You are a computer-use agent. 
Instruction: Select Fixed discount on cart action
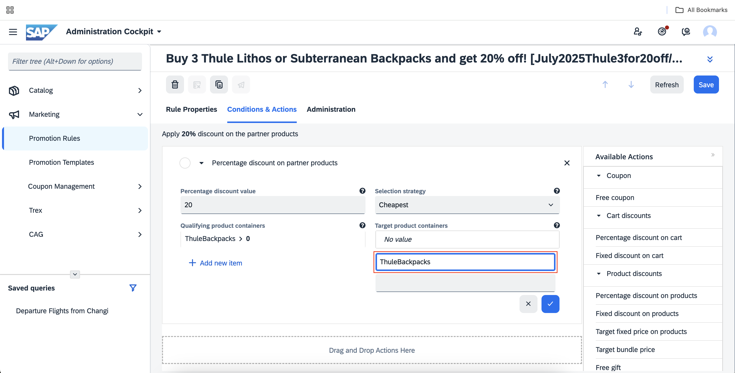(x=629, y=255)
